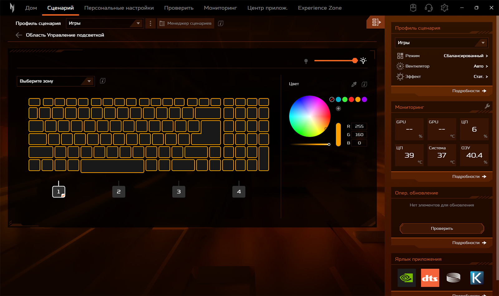Open the 'Персональные настройки' tab

pos(119,8)
